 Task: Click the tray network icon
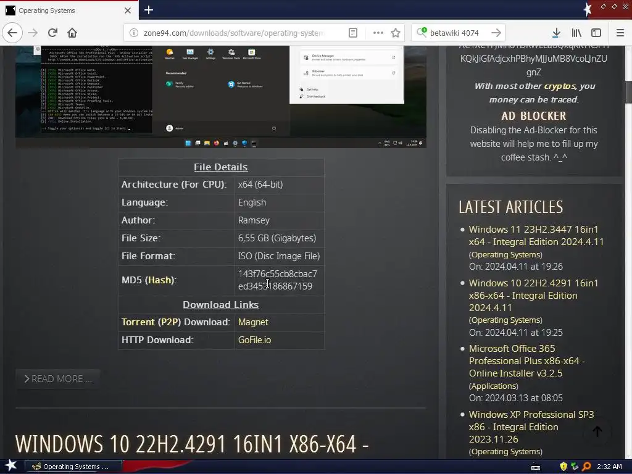[575, 467]
